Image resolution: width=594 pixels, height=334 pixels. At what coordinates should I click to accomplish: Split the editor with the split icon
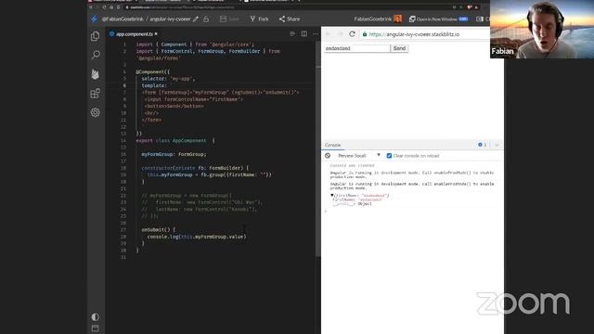[x=303, y=34]
